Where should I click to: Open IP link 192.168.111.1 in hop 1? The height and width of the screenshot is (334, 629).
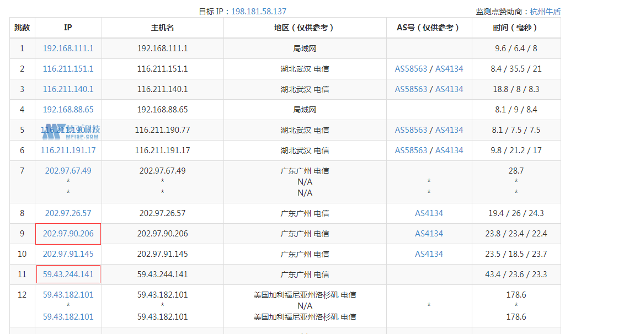click(x=68, y=49)
